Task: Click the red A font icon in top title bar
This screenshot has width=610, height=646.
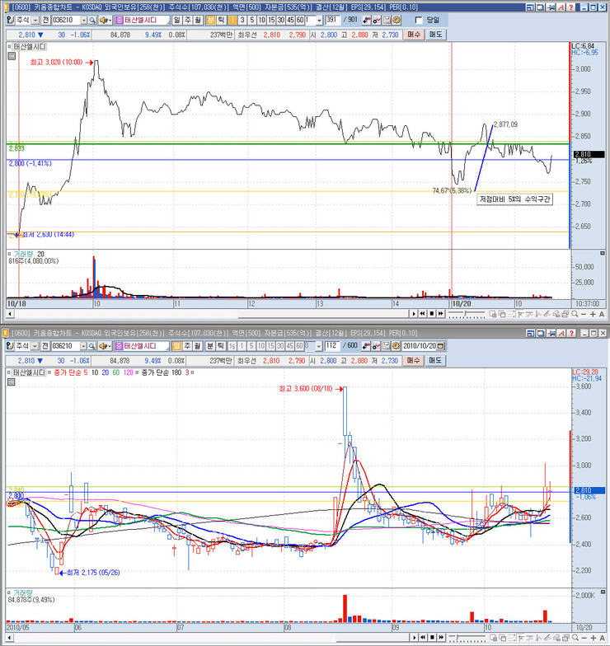Action: (x=561, y=7)
